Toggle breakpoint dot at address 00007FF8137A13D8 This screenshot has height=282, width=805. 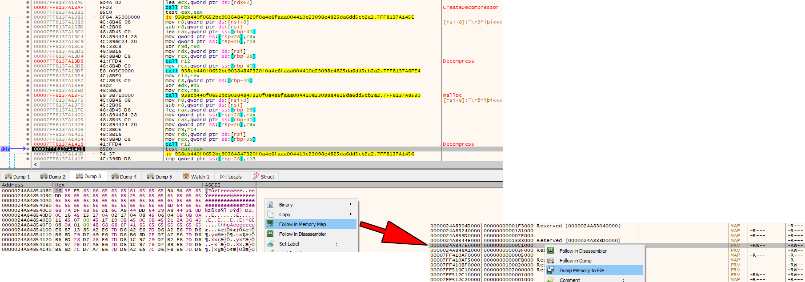pyautogui.click(x=28, y=61)
